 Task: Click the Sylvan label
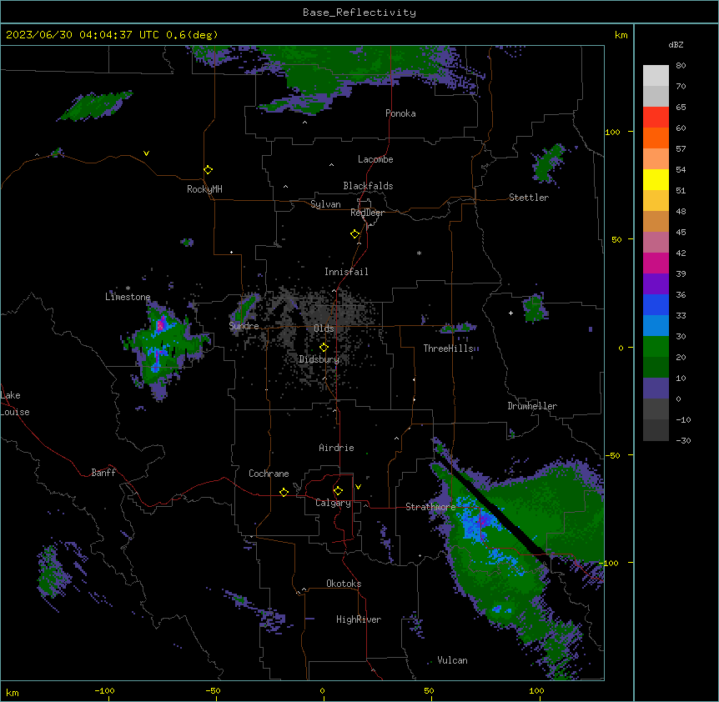325,204
